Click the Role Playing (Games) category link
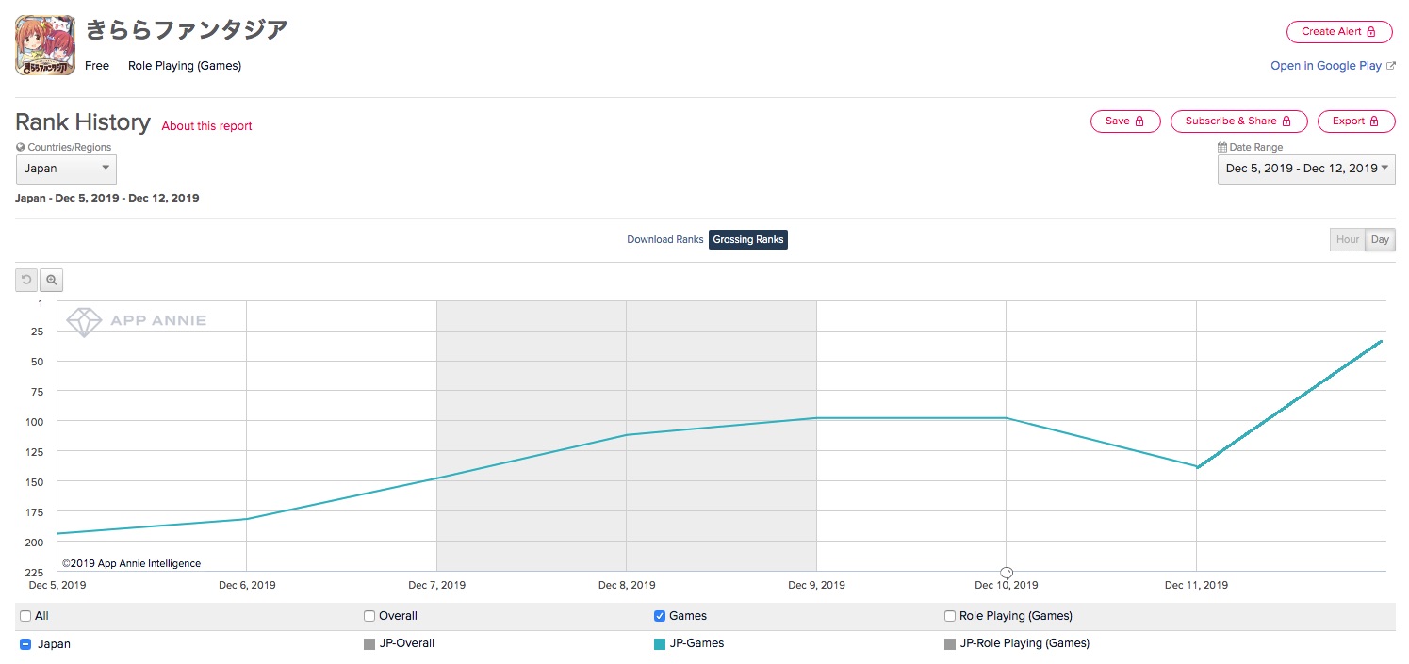 pyautogui.click(x=185, y=66)
